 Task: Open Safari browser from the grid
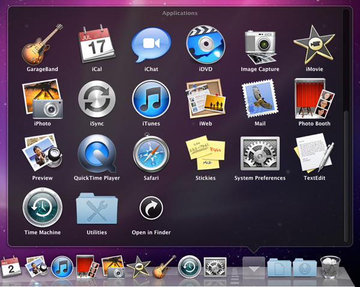151,153
